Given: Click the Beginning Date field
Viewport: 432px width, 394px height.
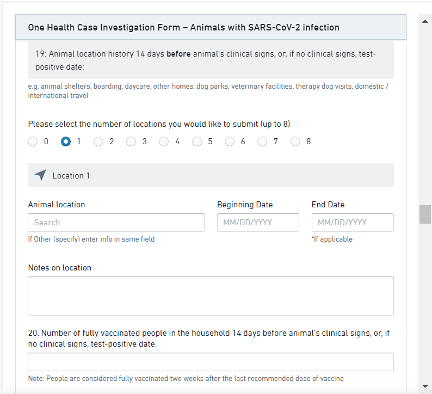Looking at the screenshot, I should [x=258, y=223].
